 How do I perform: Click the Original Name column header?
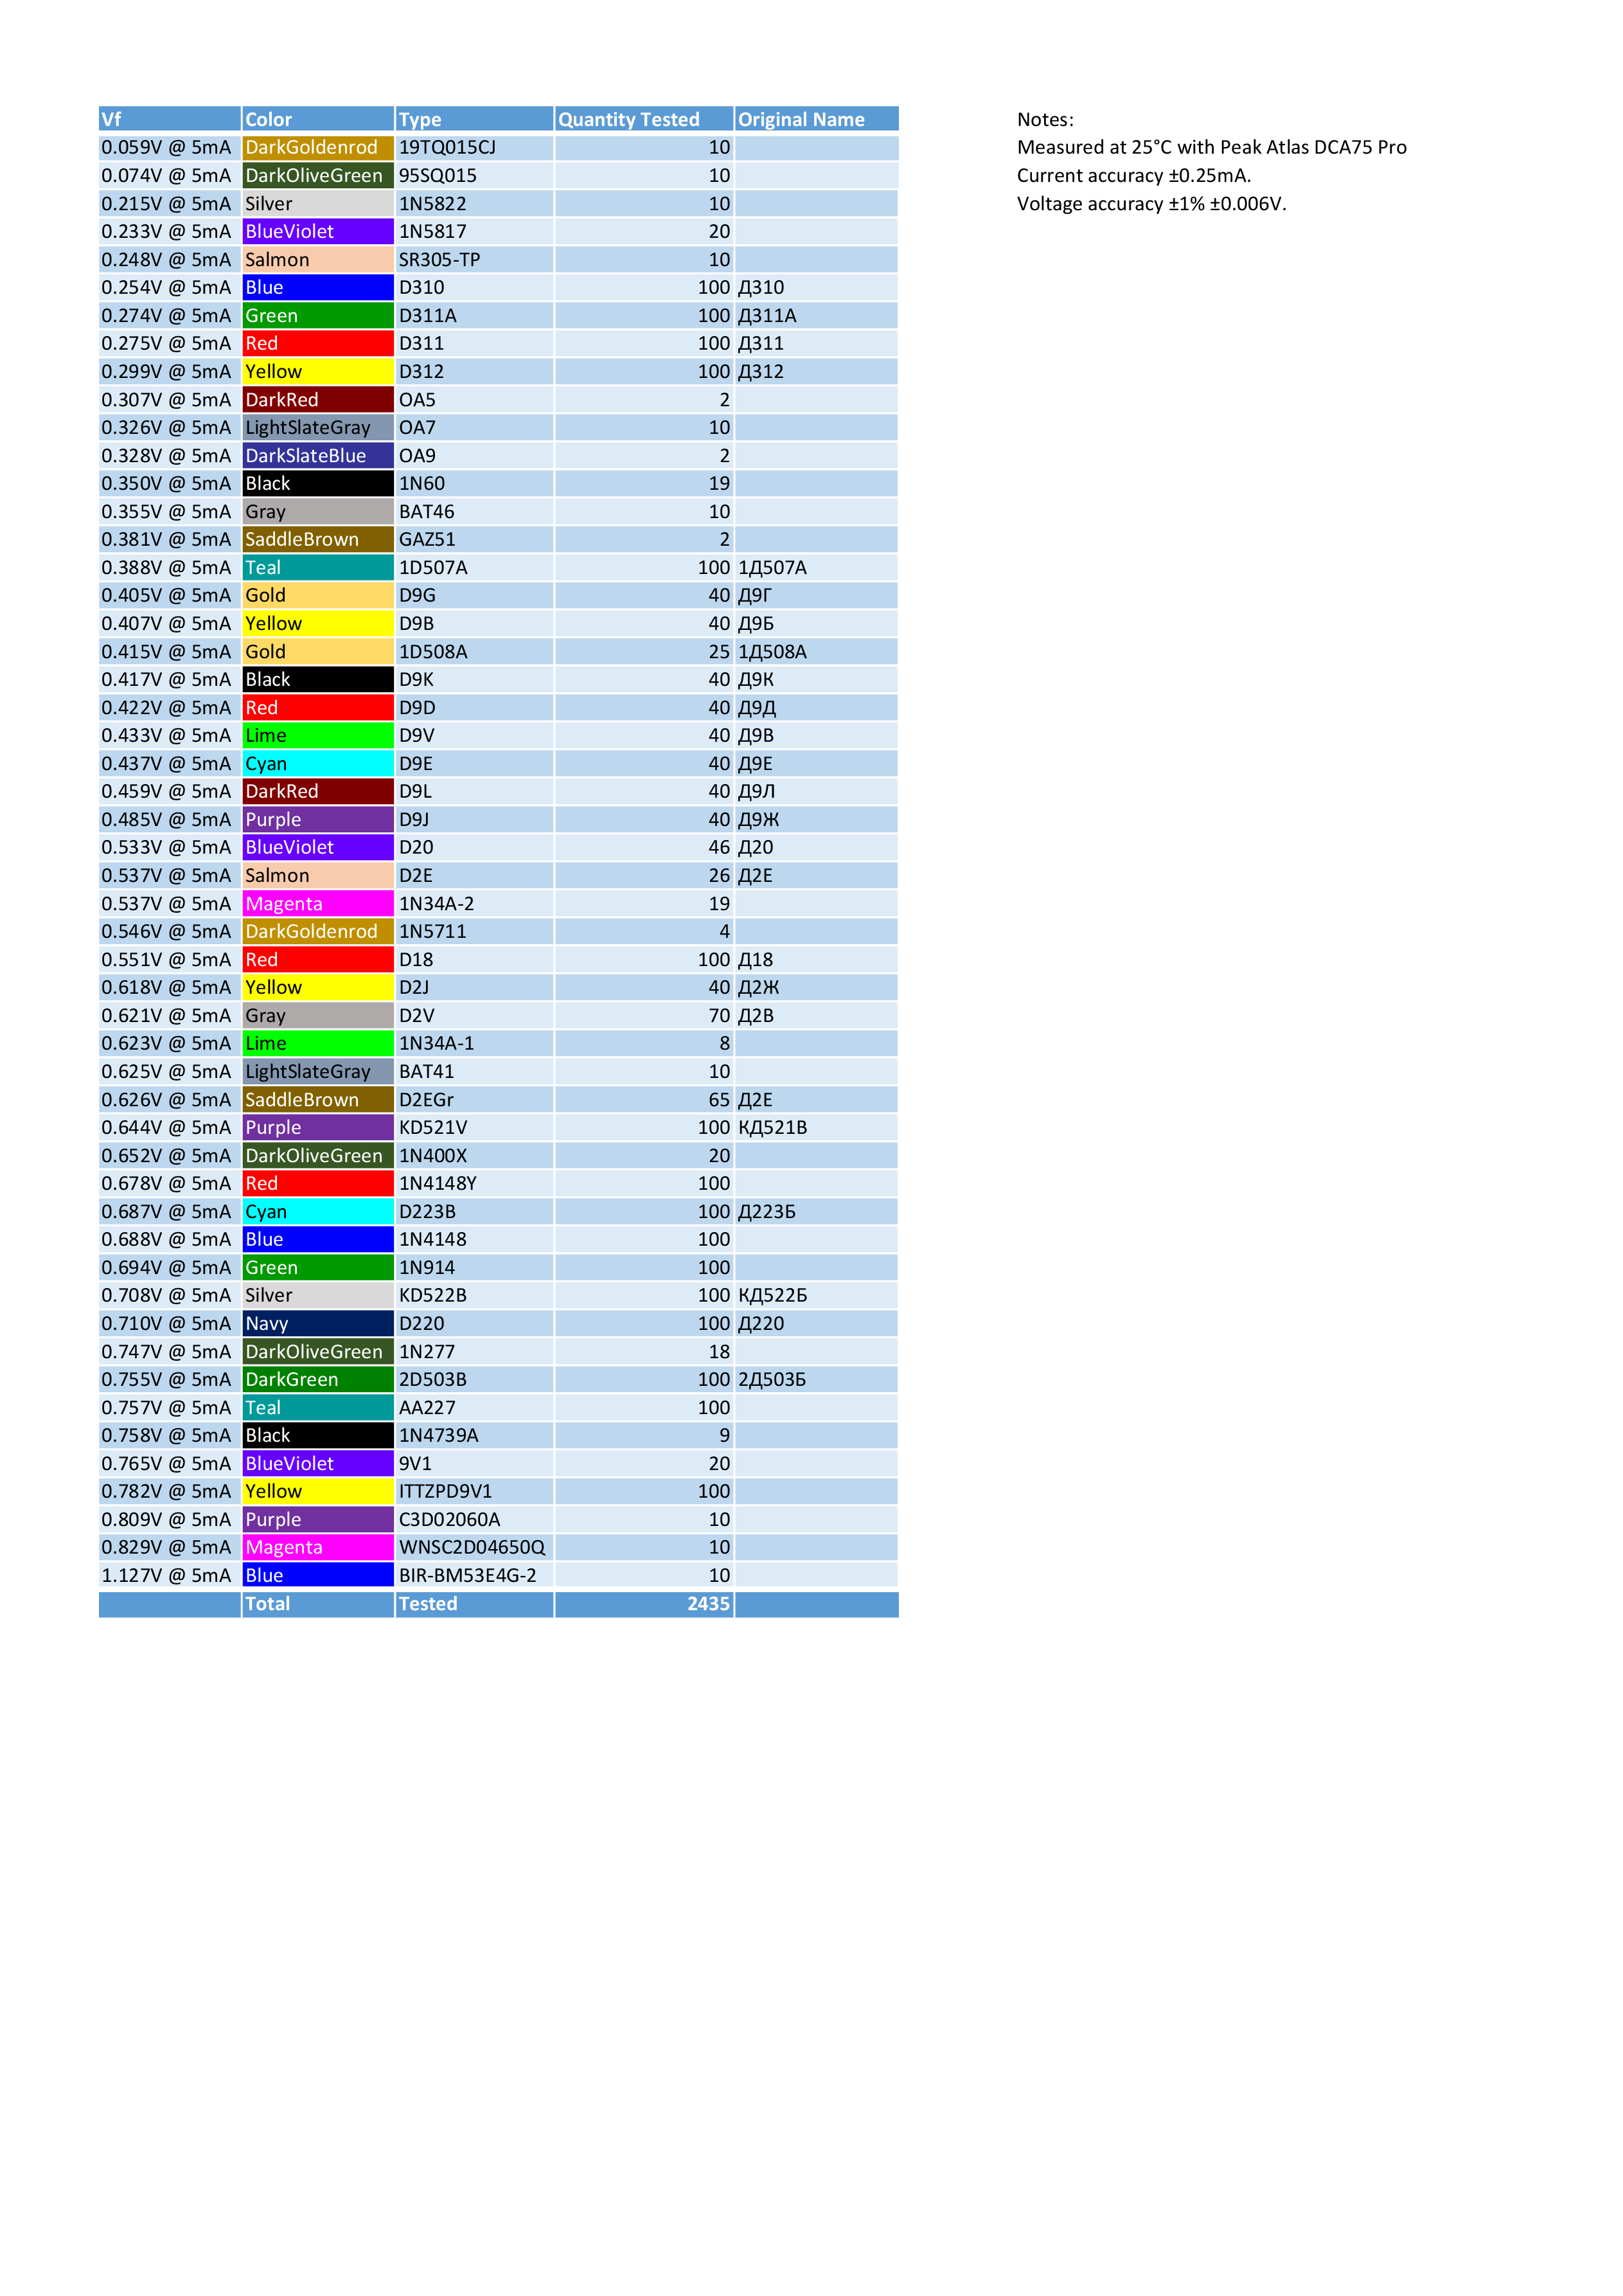click(x=817, y=119)
